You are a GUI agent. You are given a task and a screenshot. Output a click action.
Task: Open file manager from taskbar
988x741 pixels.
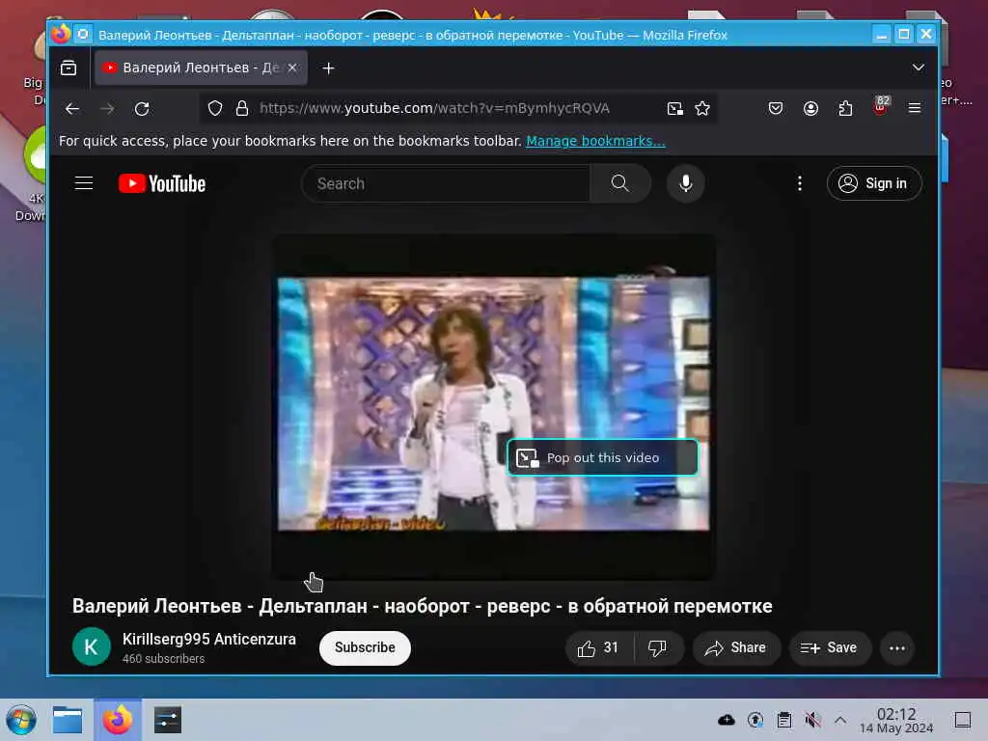tap(68, 720)
